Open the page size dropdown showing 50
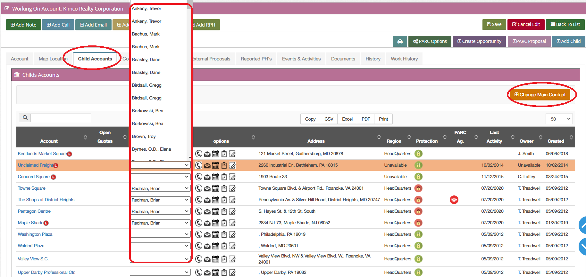 pos(559,119)
